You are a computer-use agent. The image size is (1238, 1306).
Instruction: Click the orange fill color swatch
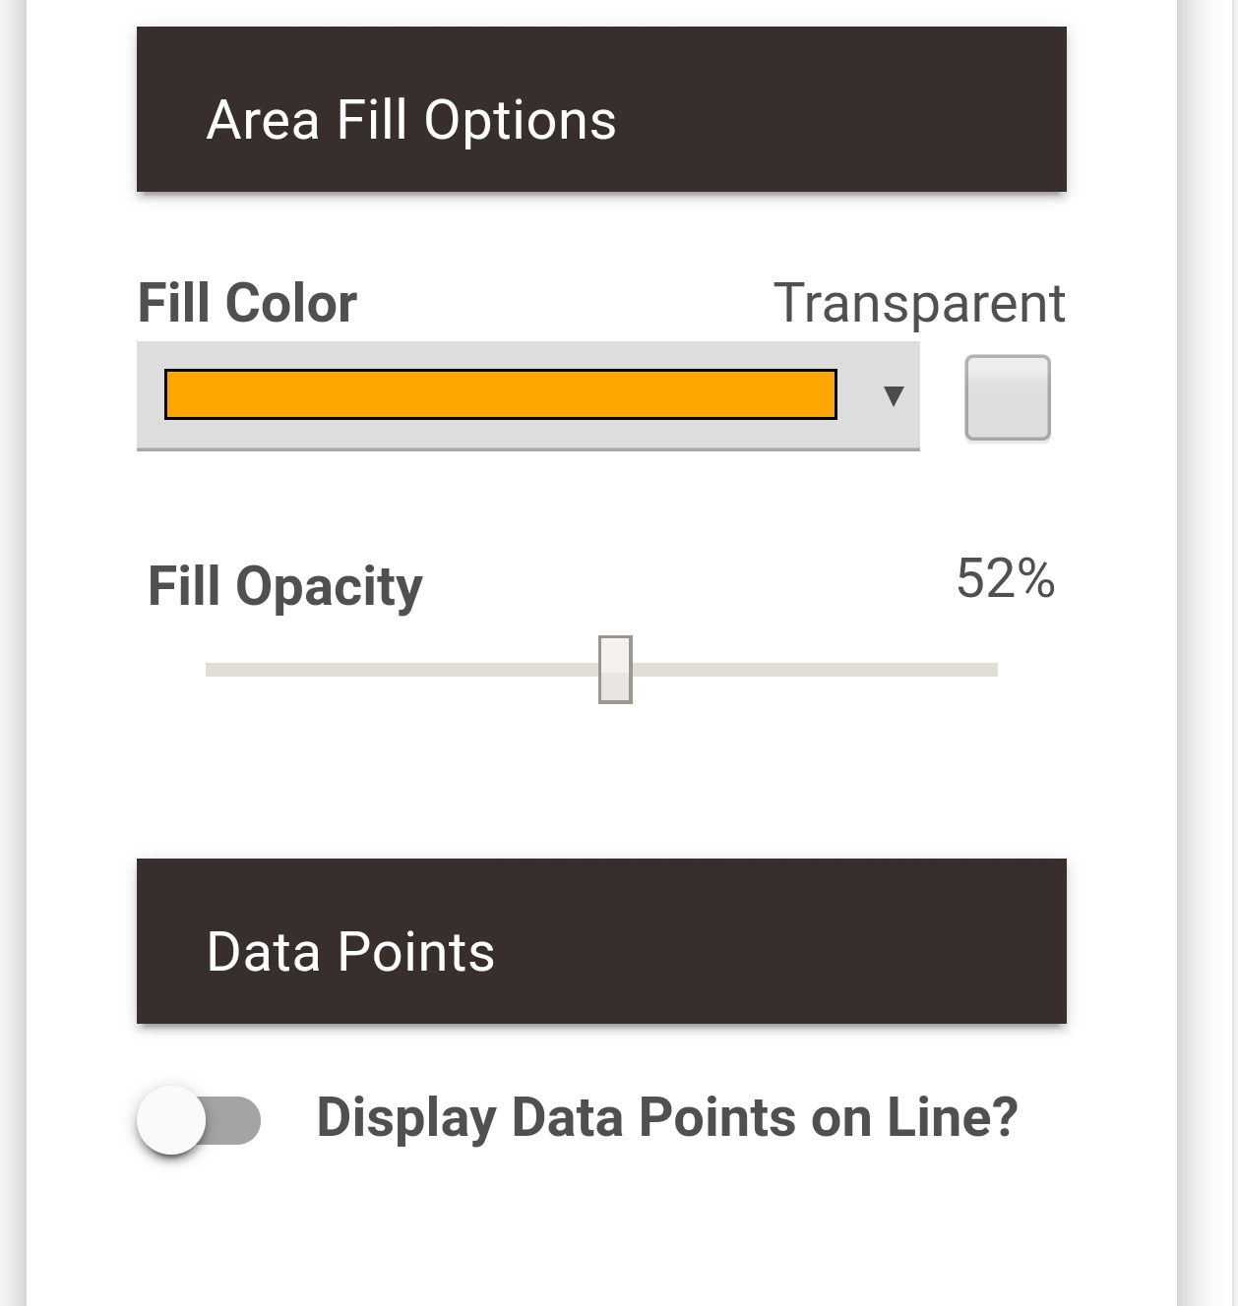(500, 394)
